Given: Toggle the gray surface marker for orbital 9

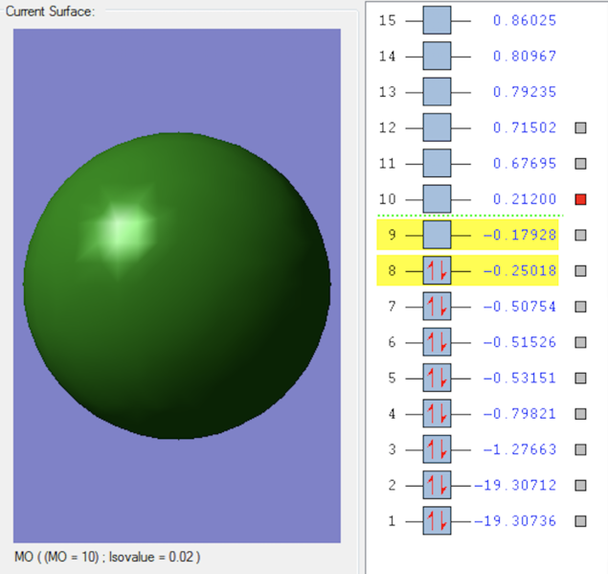Looking at the screenshot, I should click(x=580, y=235).
